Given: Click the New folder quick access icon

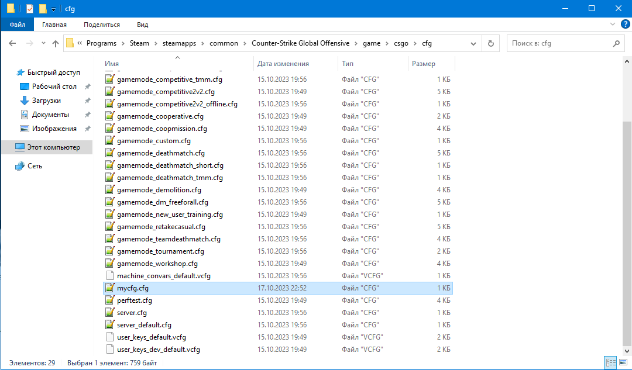Looking at the screenshot, I should [x=42, y=8].
